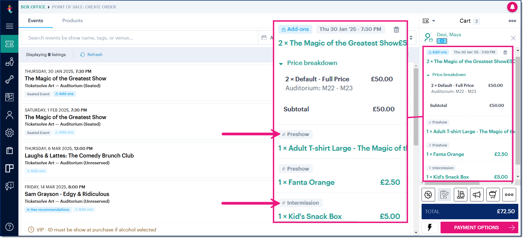Image resolution: width=524 pixels, height=239 pixels.
Task: Click the cart item count badge
Action: point(476,21)
